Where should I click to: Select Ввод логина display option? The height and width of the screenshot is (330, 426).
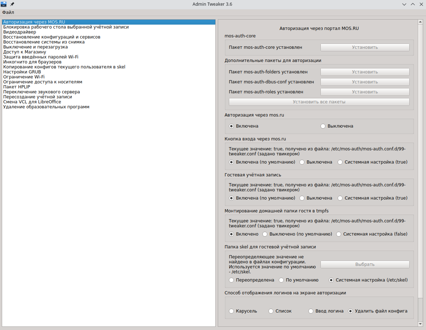(311, 311)
